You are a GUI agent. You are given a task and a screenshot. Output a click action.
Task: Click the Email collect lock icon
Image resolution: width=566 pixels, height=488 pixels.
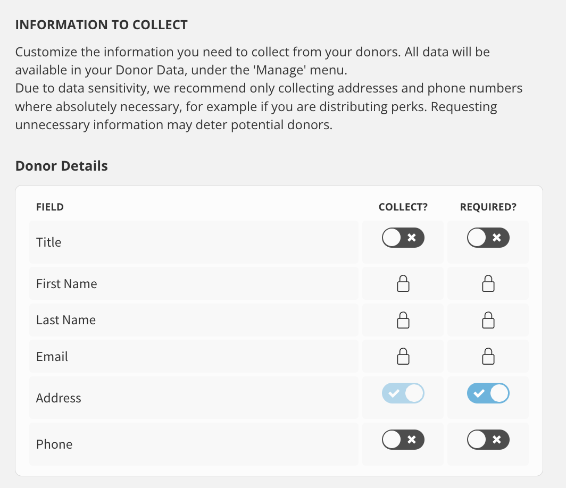coord(403,356)
